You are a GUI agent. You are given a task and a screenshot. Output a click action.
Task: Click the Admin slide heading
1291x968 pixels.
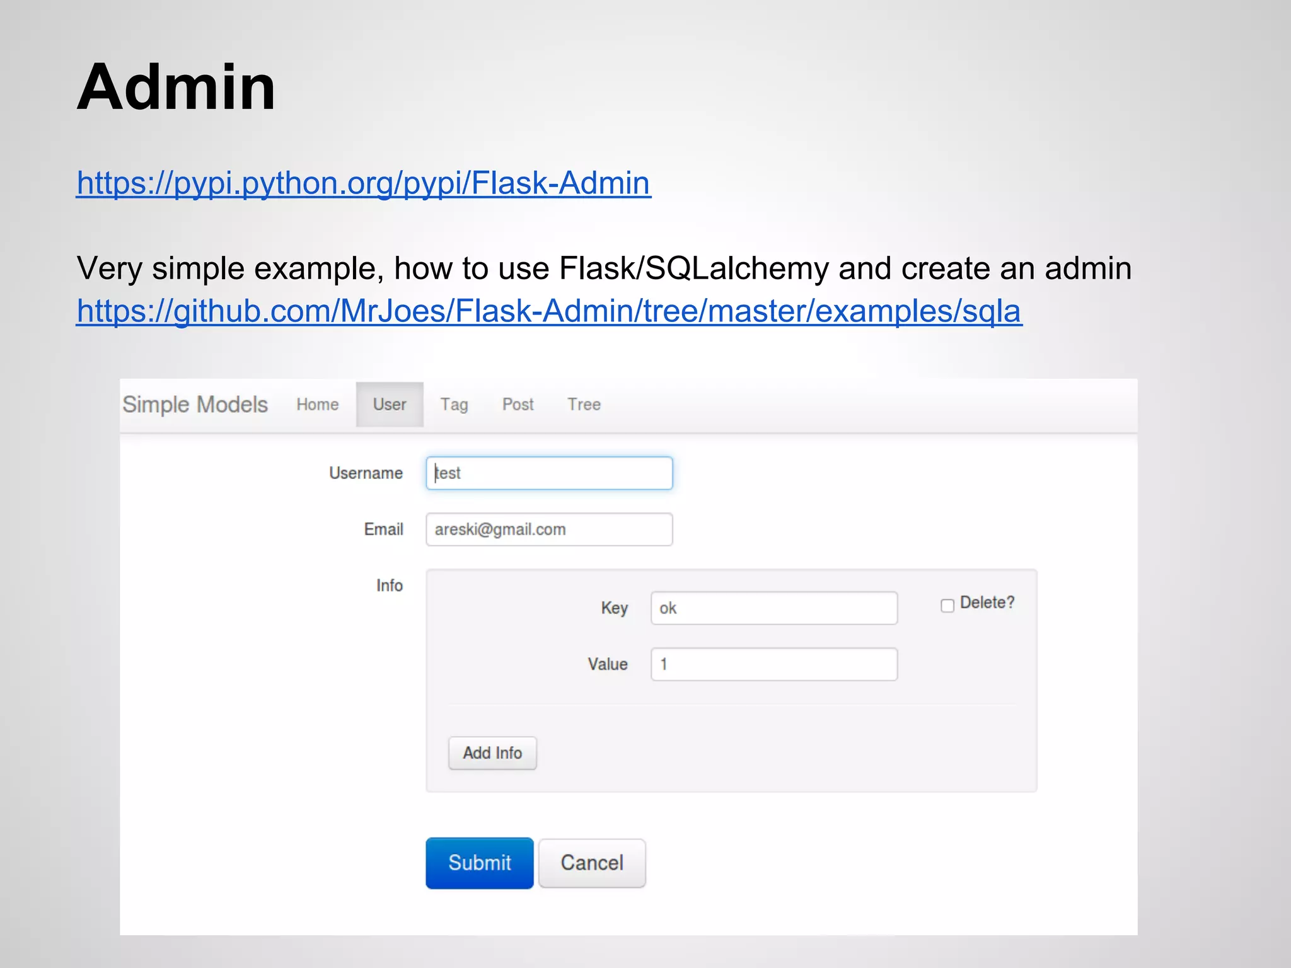pyautogui.click(x=176, y=87)
